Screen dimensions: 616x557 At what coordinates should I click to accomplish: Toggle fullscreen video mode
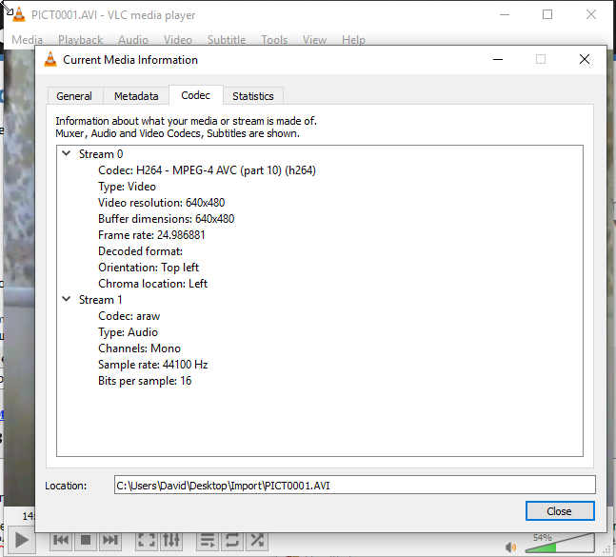click(x=147, y=541)
